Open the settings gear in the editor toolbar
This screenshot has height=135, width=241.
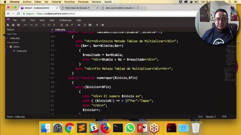[102, 25]
